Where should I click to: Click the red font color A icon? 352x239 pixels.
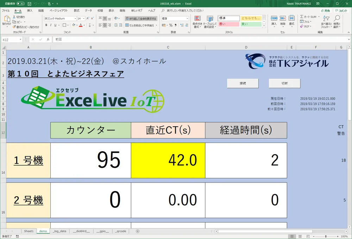tap(81, 25)
